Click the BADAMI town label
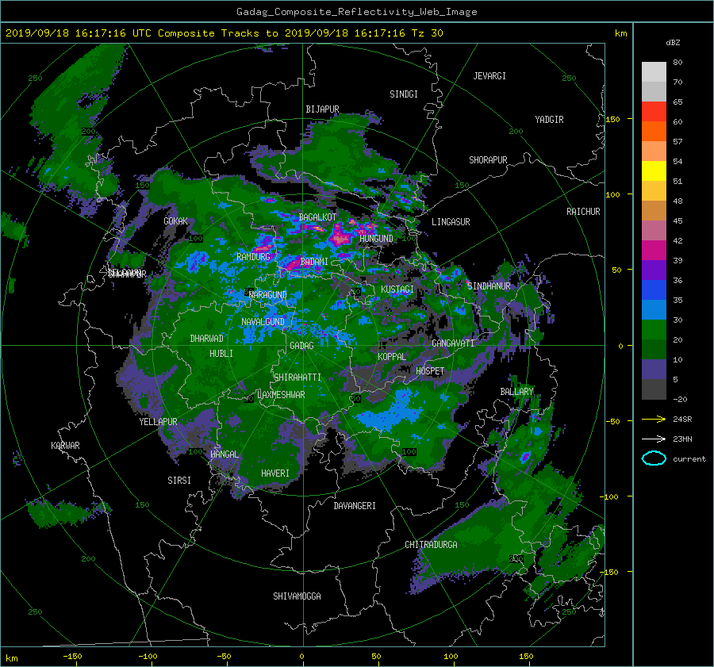Screen dimensions: 714x667 pyautogui.click(x=314, y=262)
